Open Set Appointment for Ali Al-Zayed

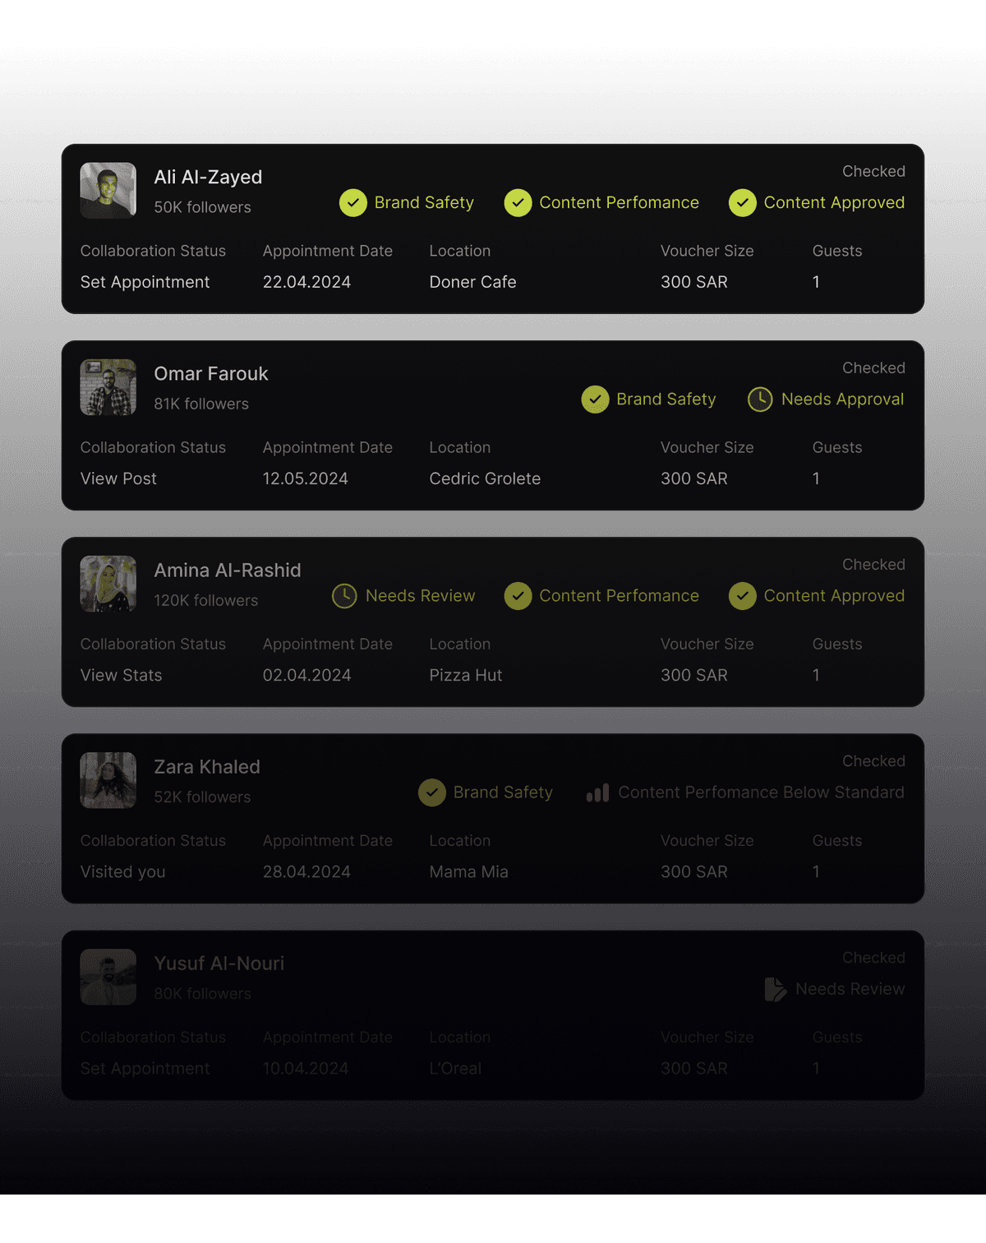[145, 282]
